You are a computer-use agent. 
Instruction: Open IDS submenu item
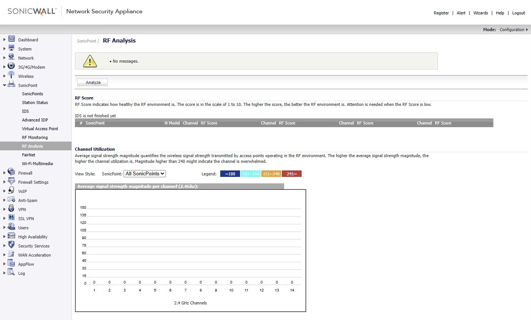[25, 111]
